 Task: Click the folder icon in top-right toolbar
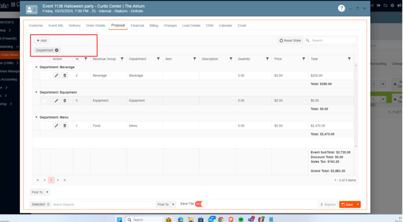point(385,5)
